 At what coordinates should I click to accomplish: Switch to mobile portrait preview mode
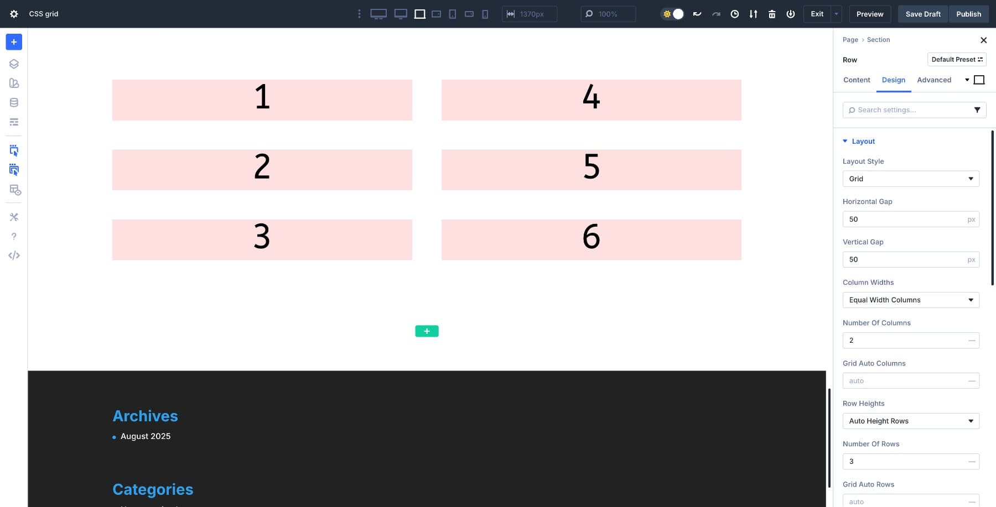[x=485, y=14]
